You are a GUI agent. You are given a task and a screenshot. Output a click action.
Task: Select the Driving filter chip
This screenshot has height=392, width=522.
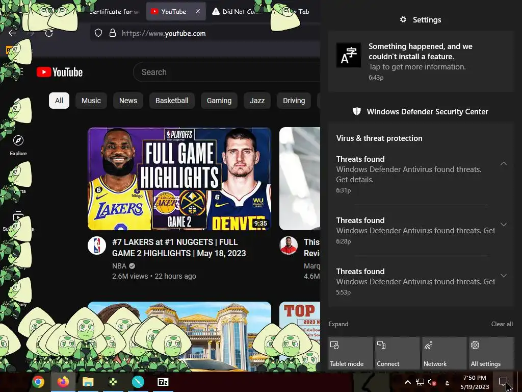tap(294, 101)
